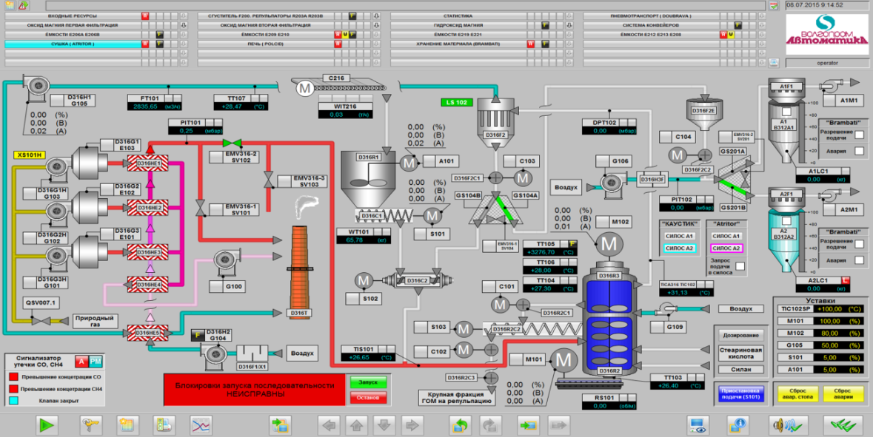The image size is (873, 437).
Task: Click down arrow beside 'СГУСТИТЕЛЬ F200' row
Action: 376,15
